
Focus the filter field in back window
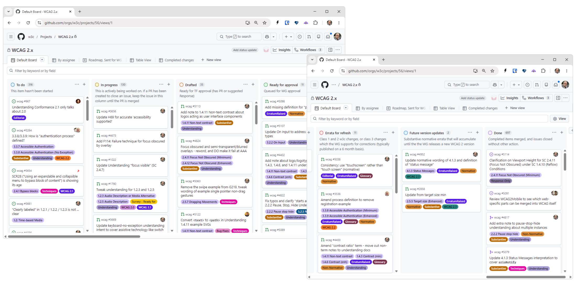[157, 71]
